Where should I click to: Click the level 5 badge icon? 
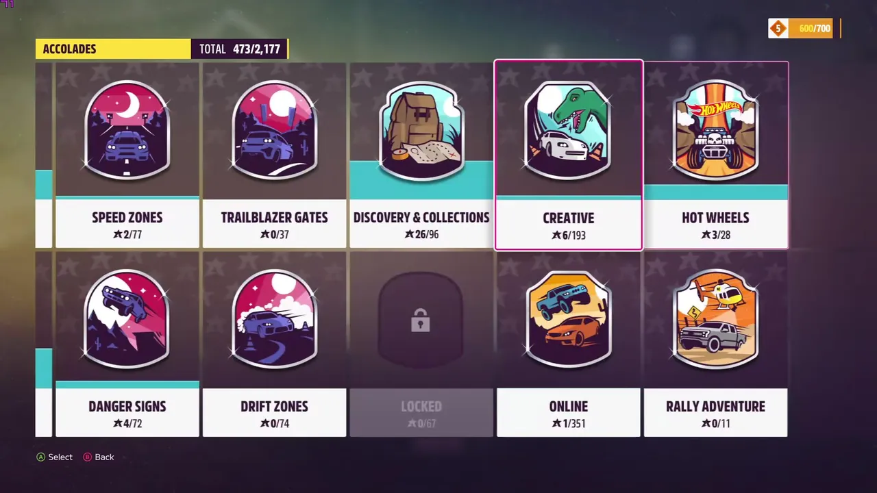pos(778,28)
